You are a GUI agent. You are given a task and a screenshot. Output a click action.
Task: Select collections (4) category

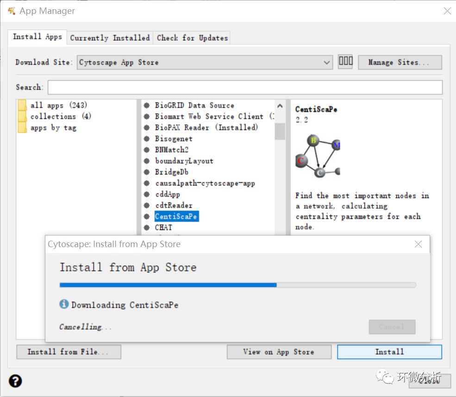[61, 116]
